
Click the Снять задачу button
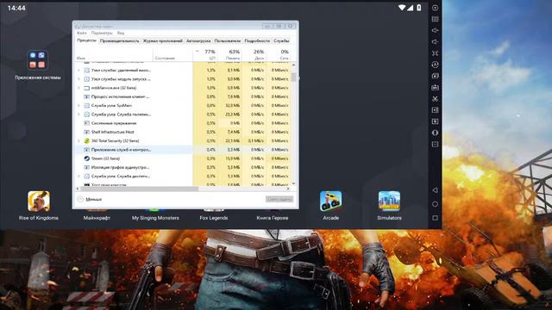click(x=279, y=199)
